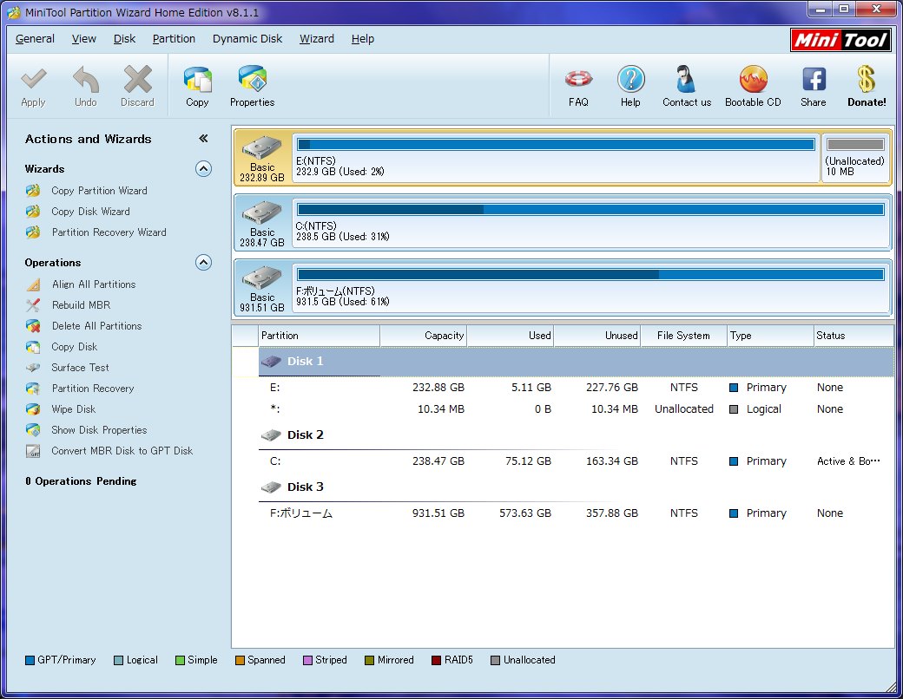Click the Copy toolbar icon
The height and width of the screenshot is (699, 903).
click(197, 86)
